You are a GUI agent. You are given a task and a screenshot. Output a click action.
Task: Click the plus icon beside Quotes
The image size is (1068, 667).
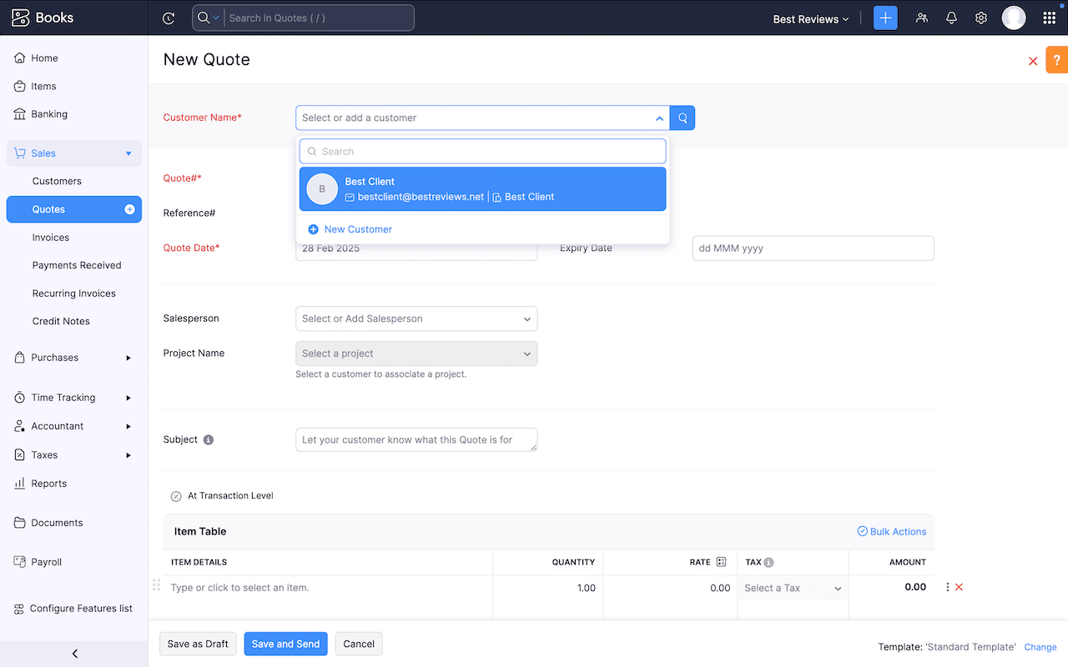[129, 209]
